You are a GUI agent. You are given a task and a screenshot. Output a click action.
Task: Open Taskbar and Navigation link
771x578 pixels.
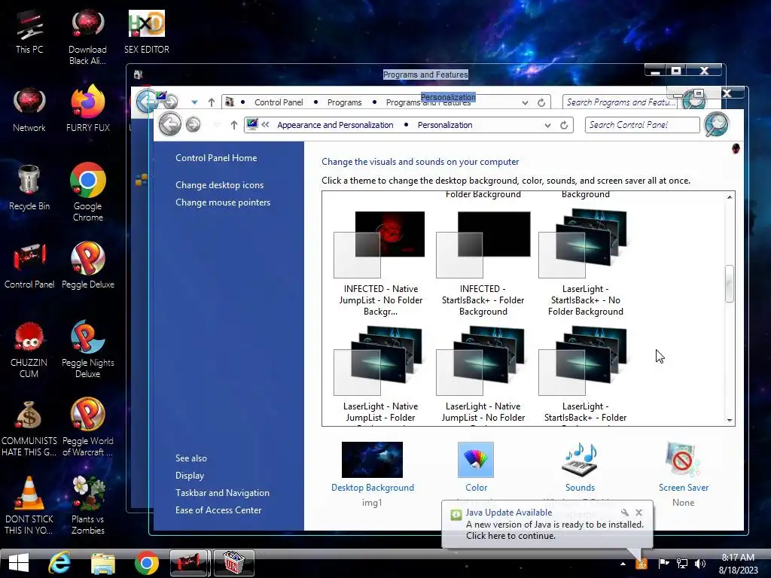222,492
